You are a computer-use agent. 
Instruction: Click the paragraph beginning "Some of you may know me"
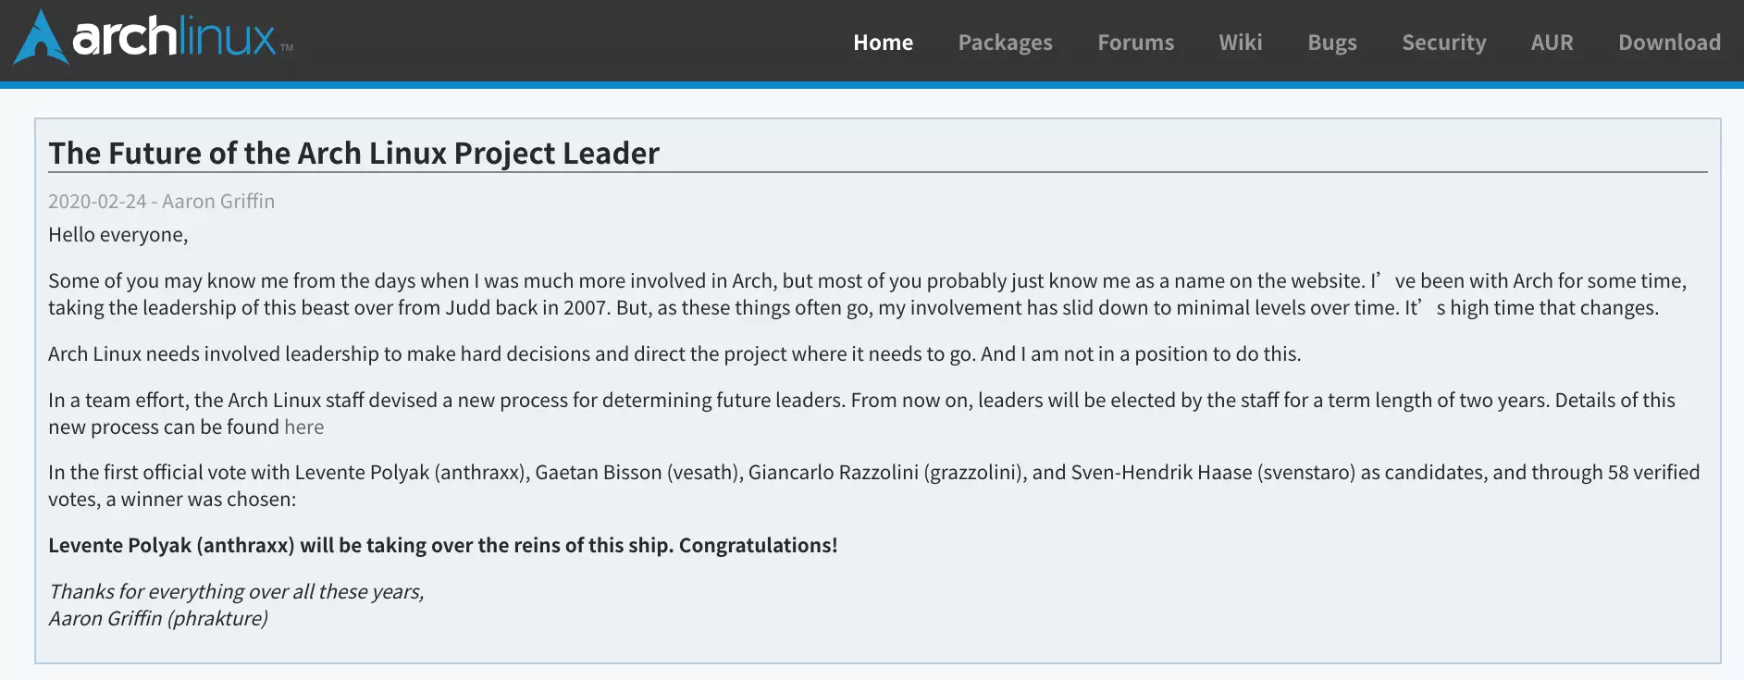click(x=867, y=294)
